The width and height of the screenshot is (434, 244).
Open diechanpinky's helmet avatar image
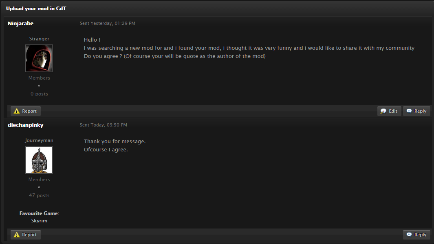click(x=39, y=160)
